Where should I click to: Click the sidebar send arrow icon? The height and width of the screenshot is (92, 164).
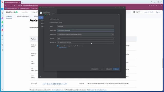(2, 40)
